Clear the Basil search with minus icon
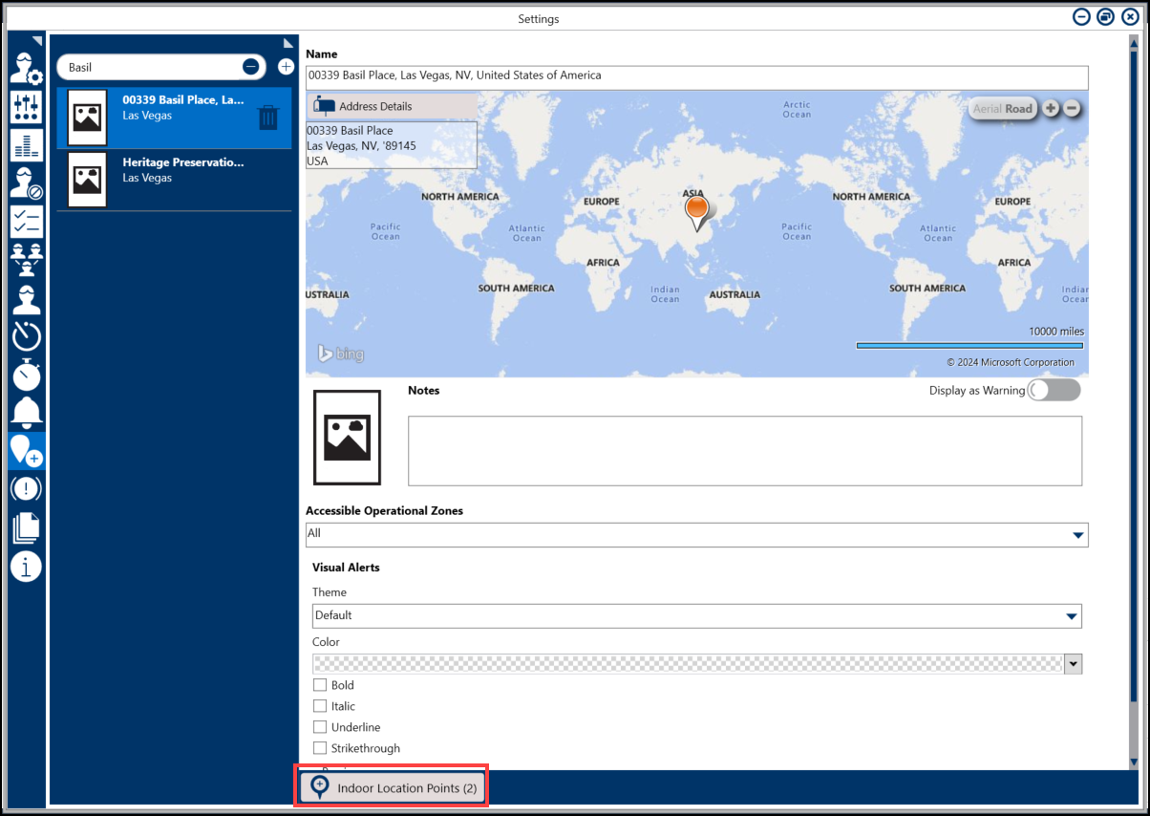The width and height of the screenshot is (1150, 816). pyautogui.click(x=250, y=67)
